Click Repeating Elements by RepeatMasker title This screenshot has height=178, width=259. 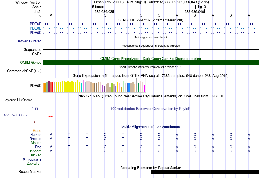click(151, 168)
